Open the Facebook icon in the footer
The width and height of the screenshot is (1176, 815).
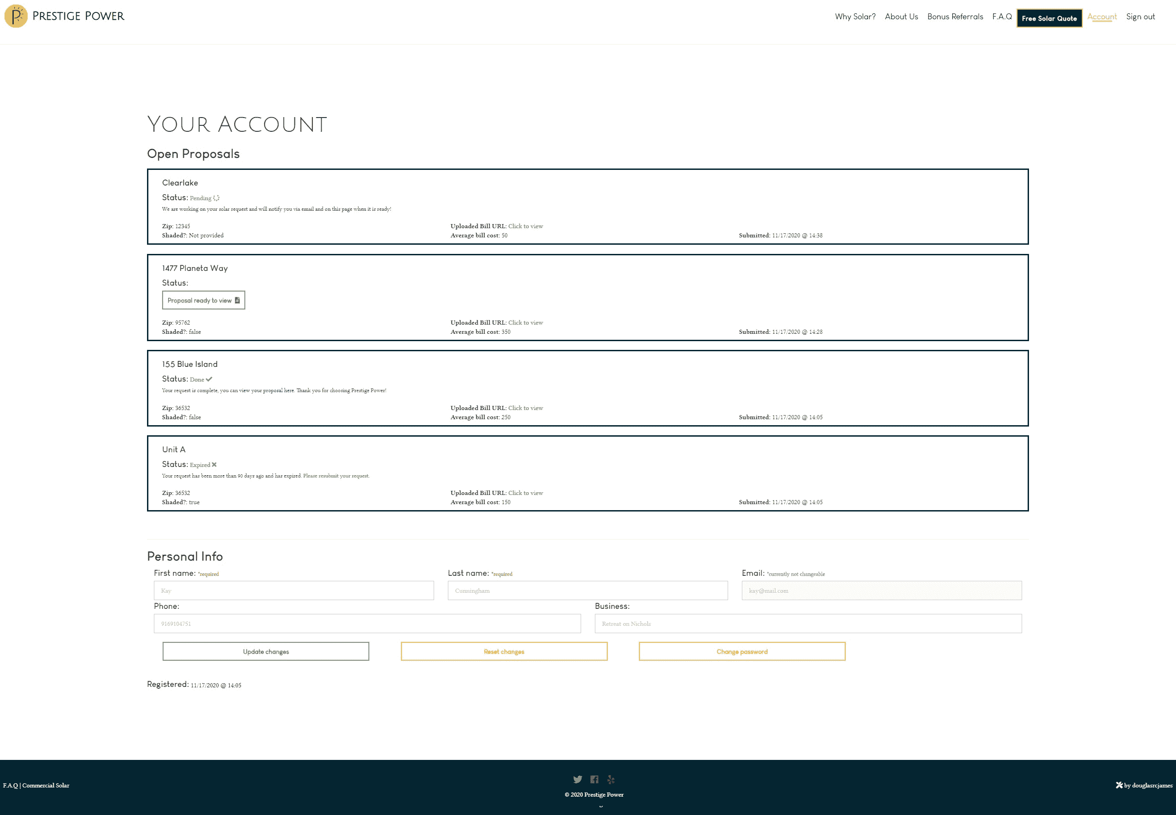click(x=594, y=779)
